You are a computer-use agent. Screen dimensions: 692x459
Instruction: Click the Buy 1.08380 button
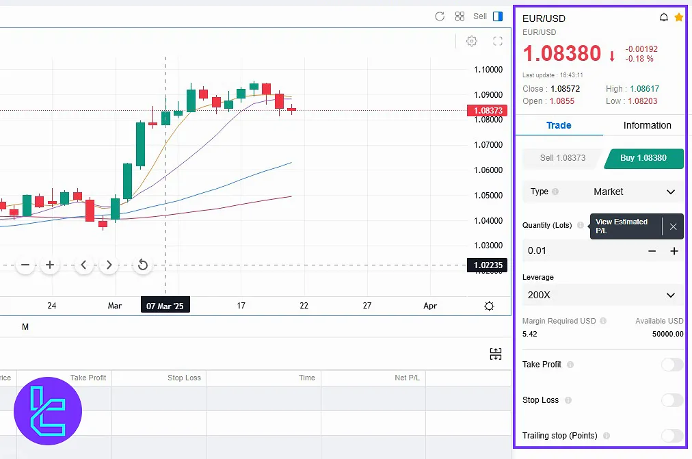click(x=643, y=158)
